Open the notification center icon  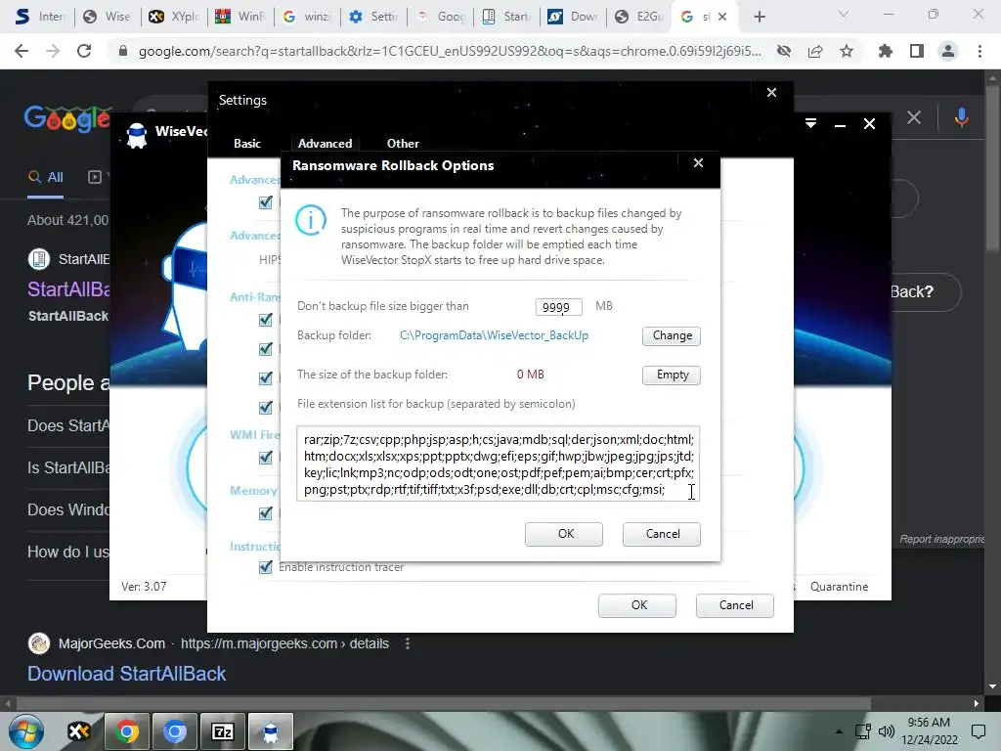click(979, 731)
